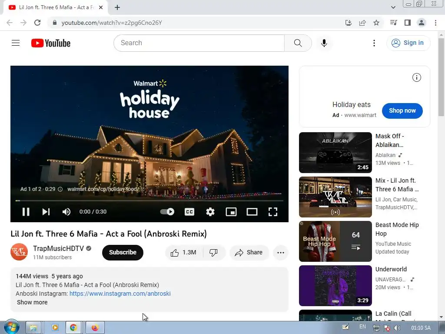This screenshot has width=445, height=334.
Task: Like the video (1.3M)
Action: 184,253
